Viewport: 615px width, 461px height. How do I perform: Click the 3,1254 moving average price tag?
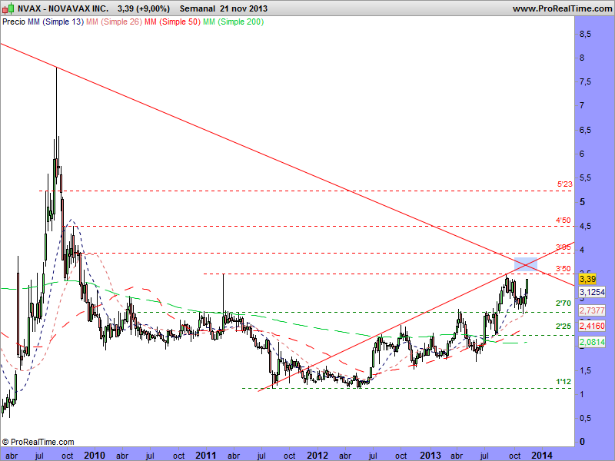[592, 292]
